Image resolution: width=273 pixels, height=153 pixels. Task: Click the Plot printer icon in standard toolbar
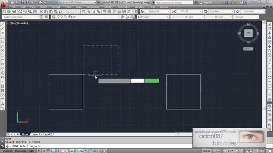point(20,11)
